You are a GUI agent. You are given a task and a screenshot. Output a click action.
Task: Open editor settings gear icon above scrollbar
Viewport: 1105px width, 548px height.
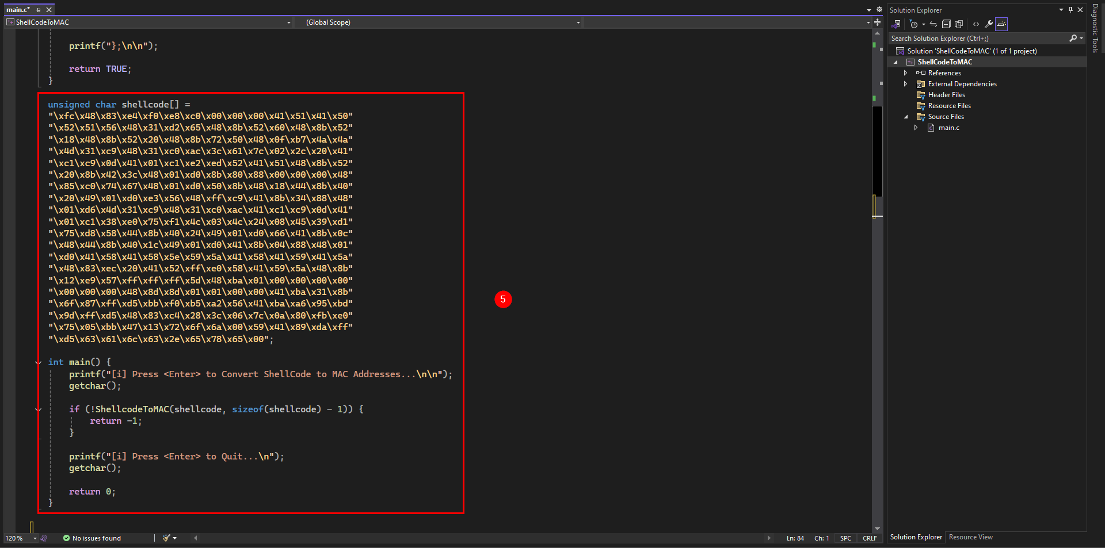click(x=879, y=10)
